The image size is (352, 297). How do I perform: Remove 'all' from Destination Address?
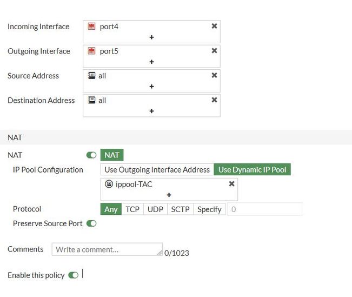click(x=214, y=100)
